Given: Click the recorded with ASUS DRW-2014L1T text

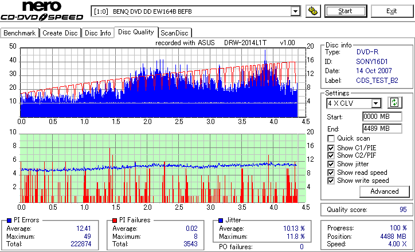Looking at the screenshot, I should (x=225, y=43).
